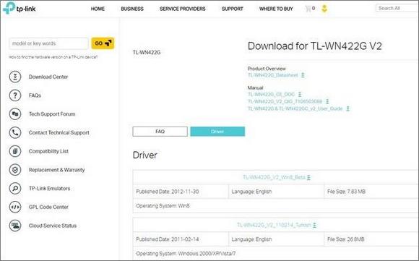Open the SUPPORT menu

pos(233,9)
